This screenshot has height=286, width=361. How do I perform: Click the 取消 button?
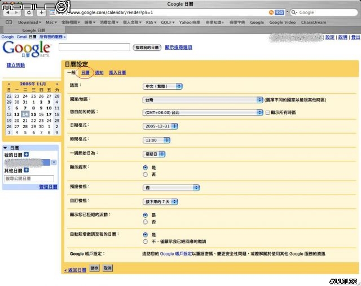point(107,268)
